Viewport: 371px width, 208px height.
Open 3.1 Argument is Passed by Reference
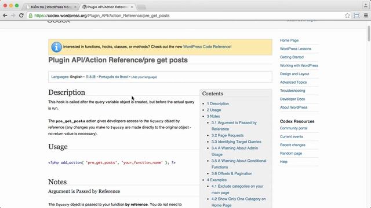pos(234,126)
